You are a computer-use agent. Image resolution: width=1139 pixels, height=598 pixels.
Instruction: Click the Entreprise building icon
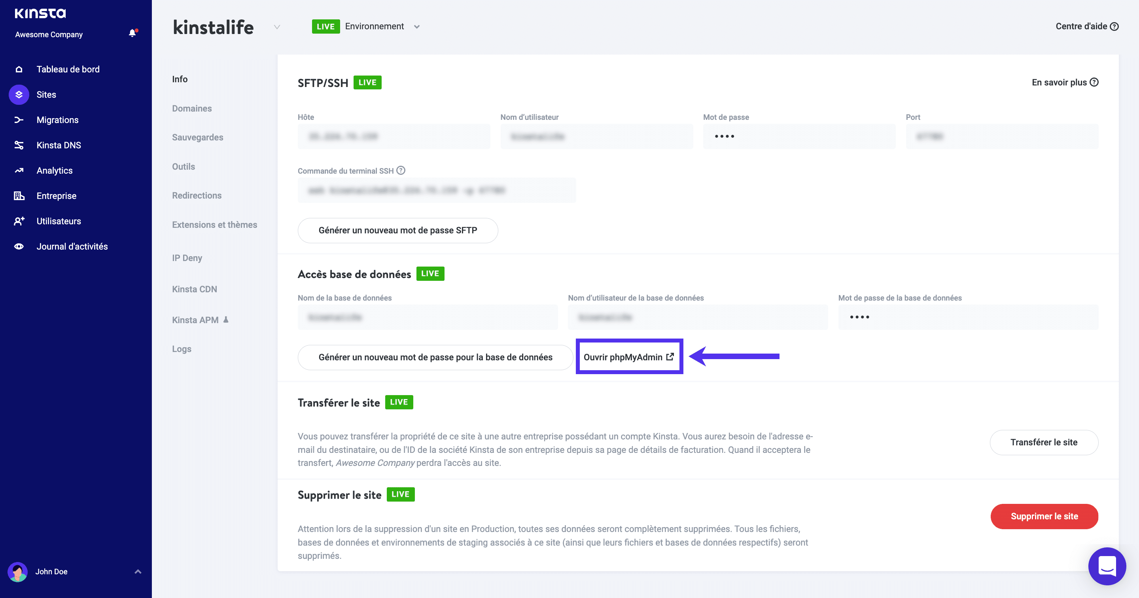[x=19, y=195]
